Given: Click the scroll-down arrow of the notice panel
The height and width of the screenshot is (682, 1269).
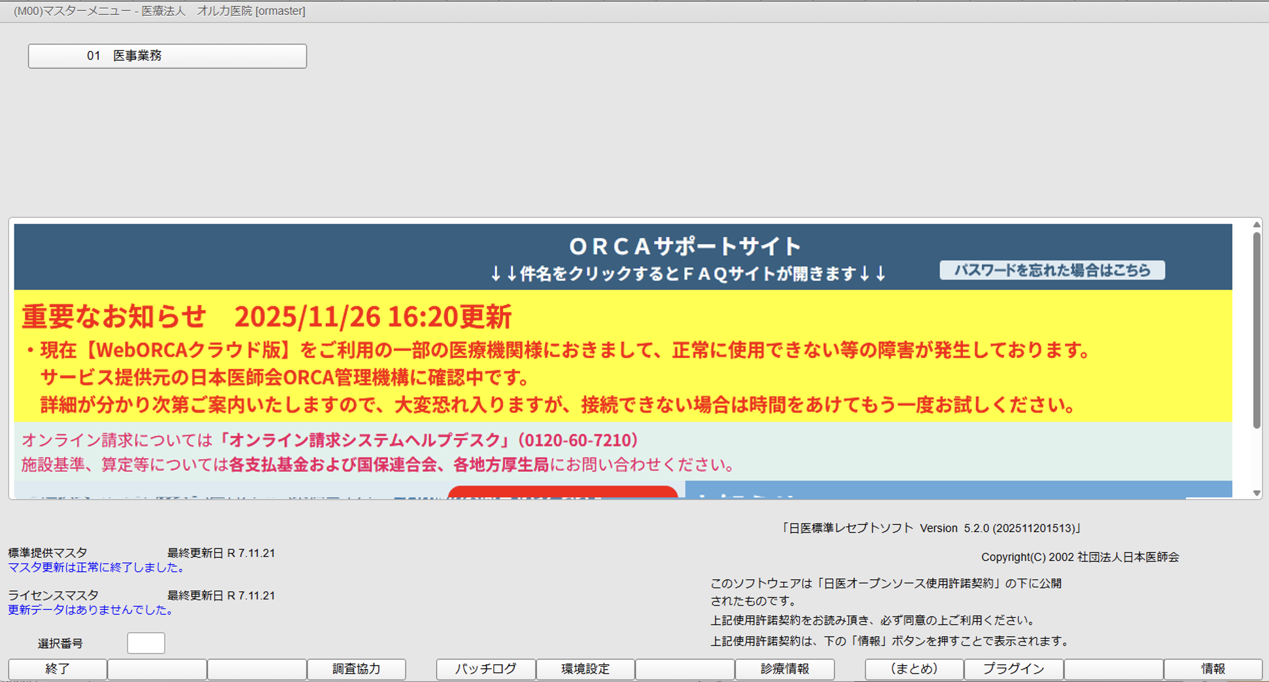Looking at the screenshot, I should pos(1257,493).
